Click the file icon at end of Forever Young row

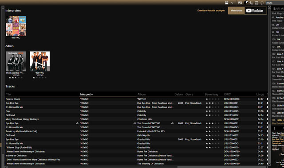[267, 99]
